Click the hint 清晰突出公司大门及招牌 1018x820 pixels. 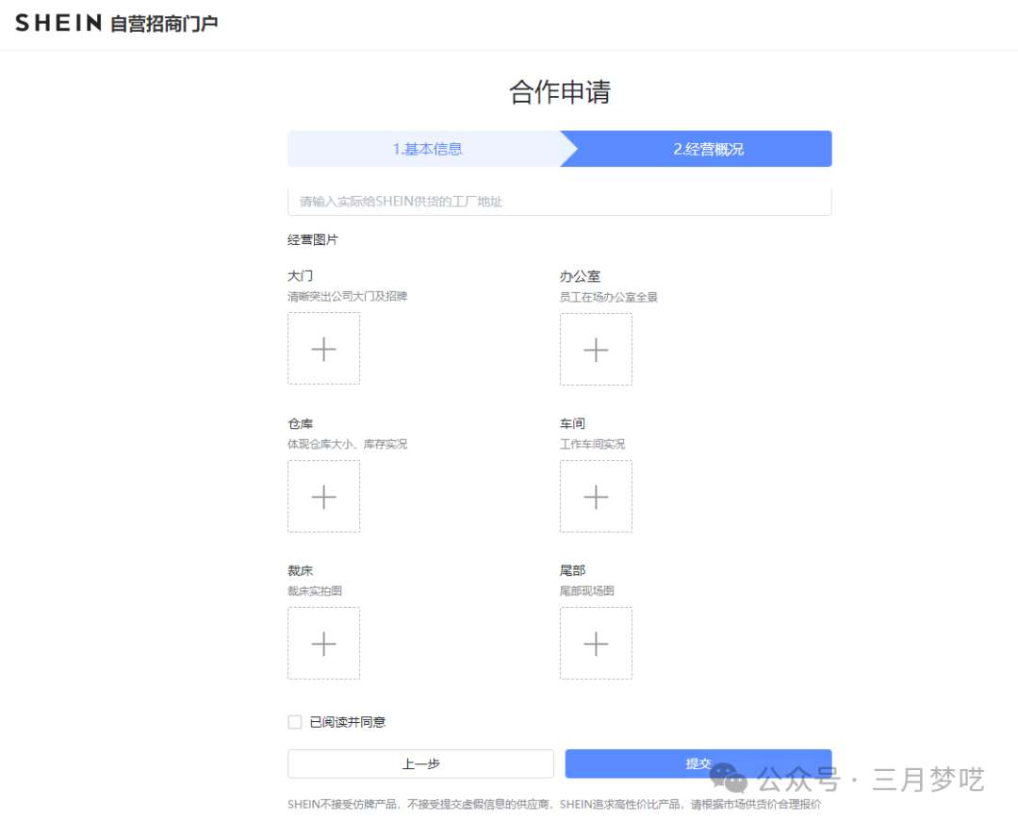tap(347, 296)
